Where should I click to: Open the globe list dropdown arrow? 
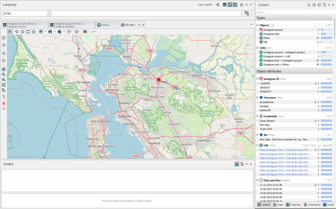64,32
